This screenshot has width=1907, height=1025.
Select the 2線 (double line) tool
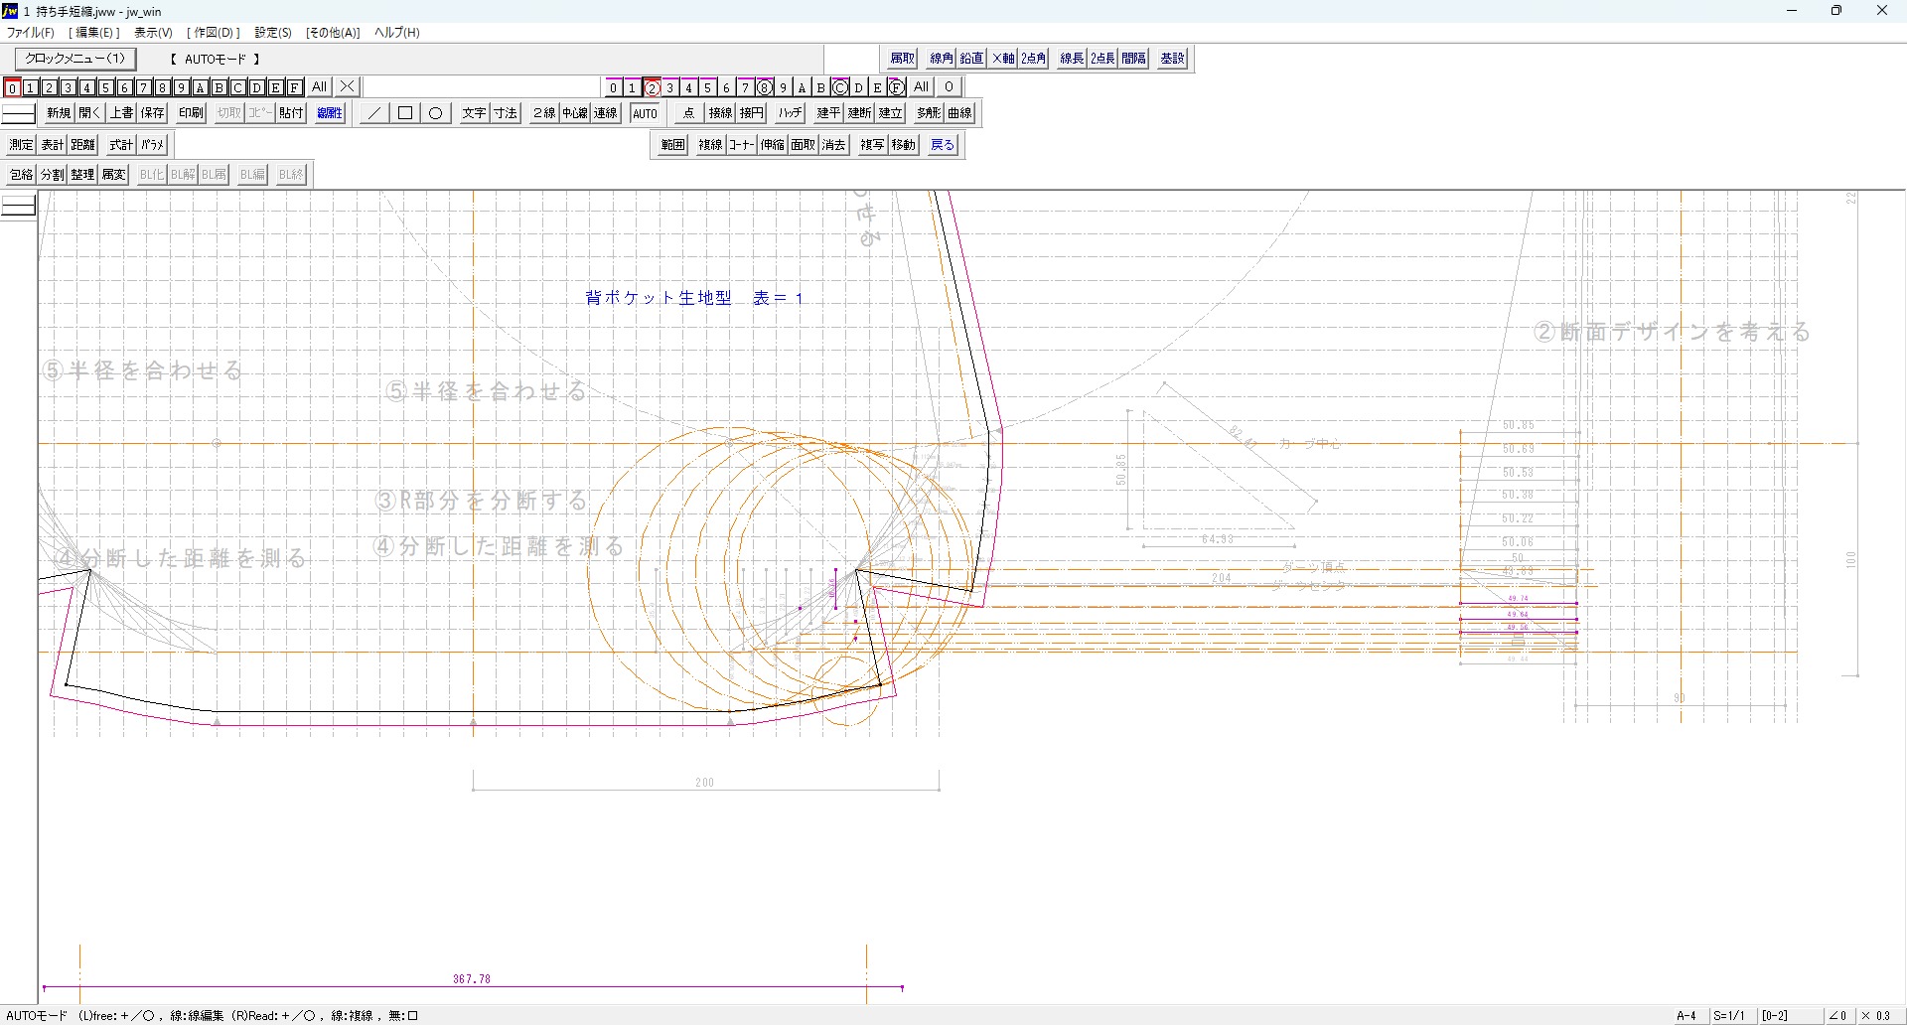pos(543,113)
